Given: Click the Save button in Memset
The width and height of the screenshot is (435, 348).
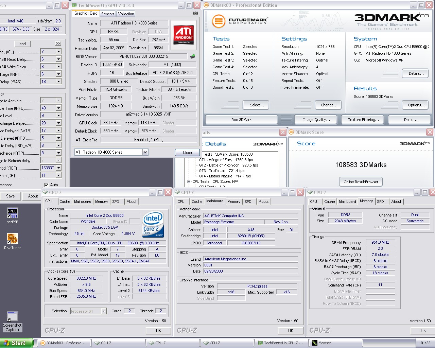Looking at the screenshot, I should (x=11, y=196).
